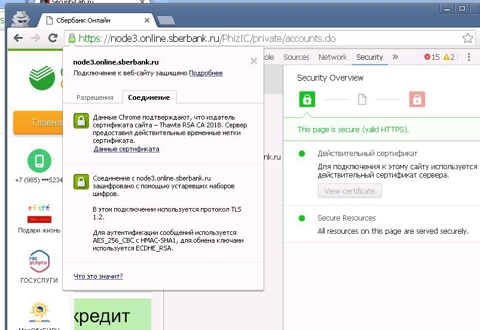
Task: Show the 2 console warnings
Action: (449, 57)
